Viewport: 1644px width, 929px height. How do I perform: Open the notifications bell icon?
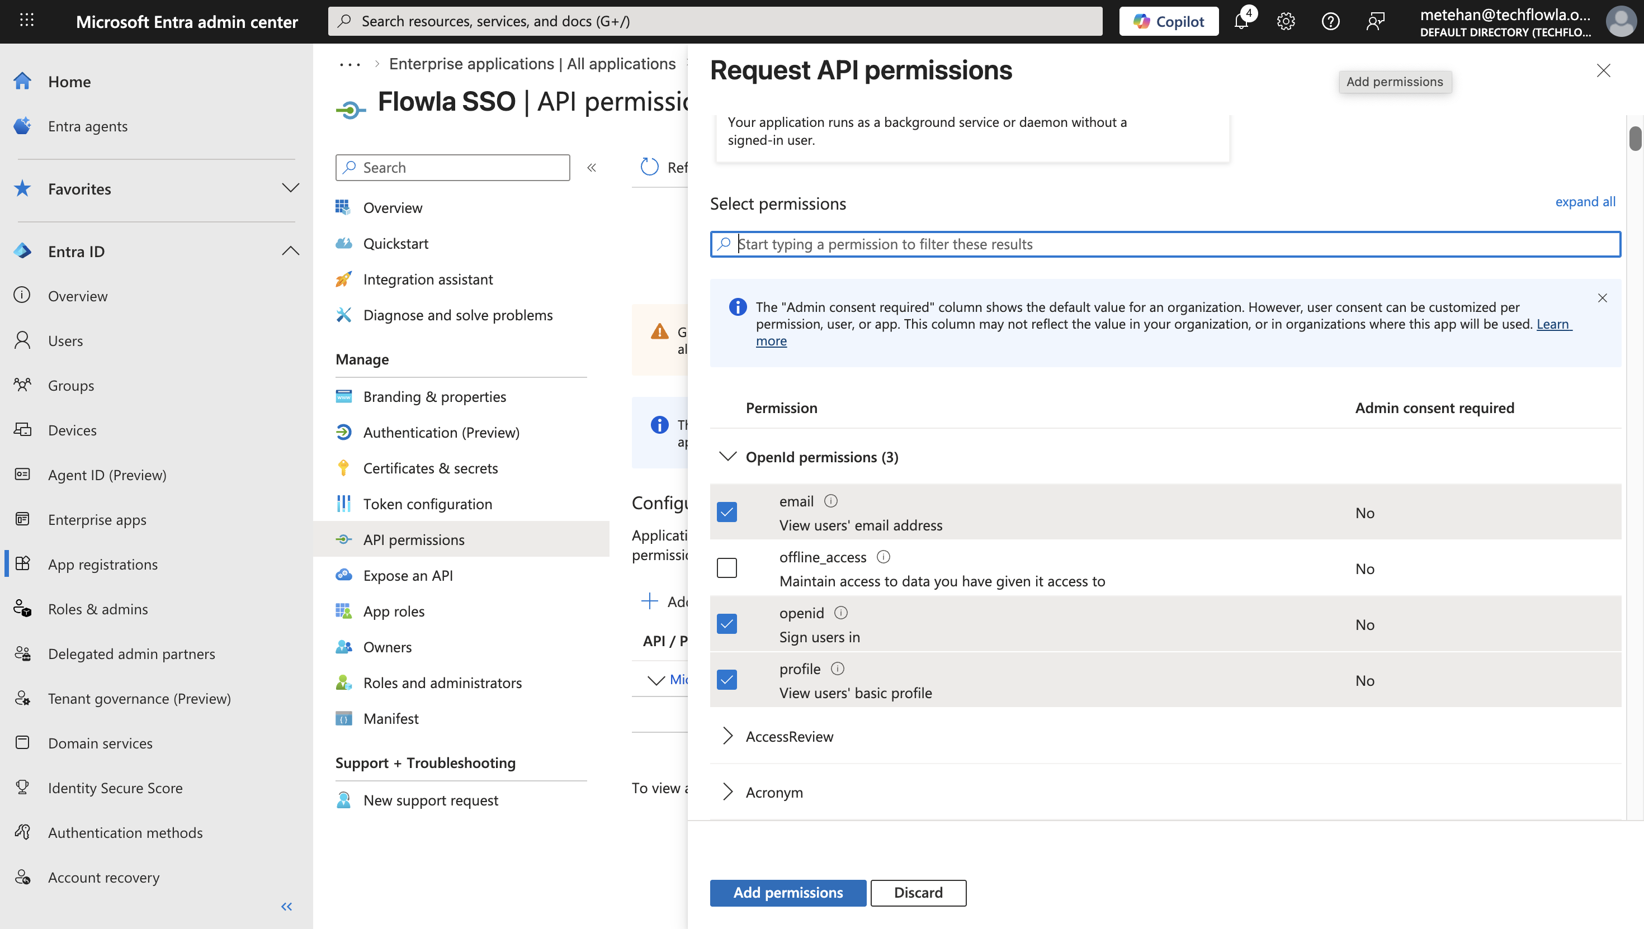click(1241, 21)
